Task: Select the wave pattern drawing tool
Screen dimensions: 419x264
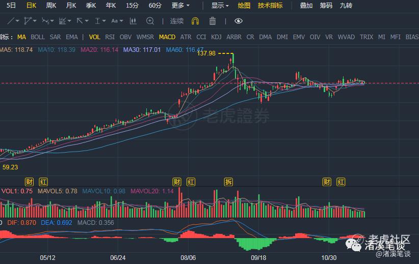Action: point(45,21)
